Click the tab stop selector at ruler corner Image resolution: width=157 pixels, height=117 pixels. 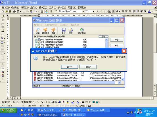(x=8, y=16)
